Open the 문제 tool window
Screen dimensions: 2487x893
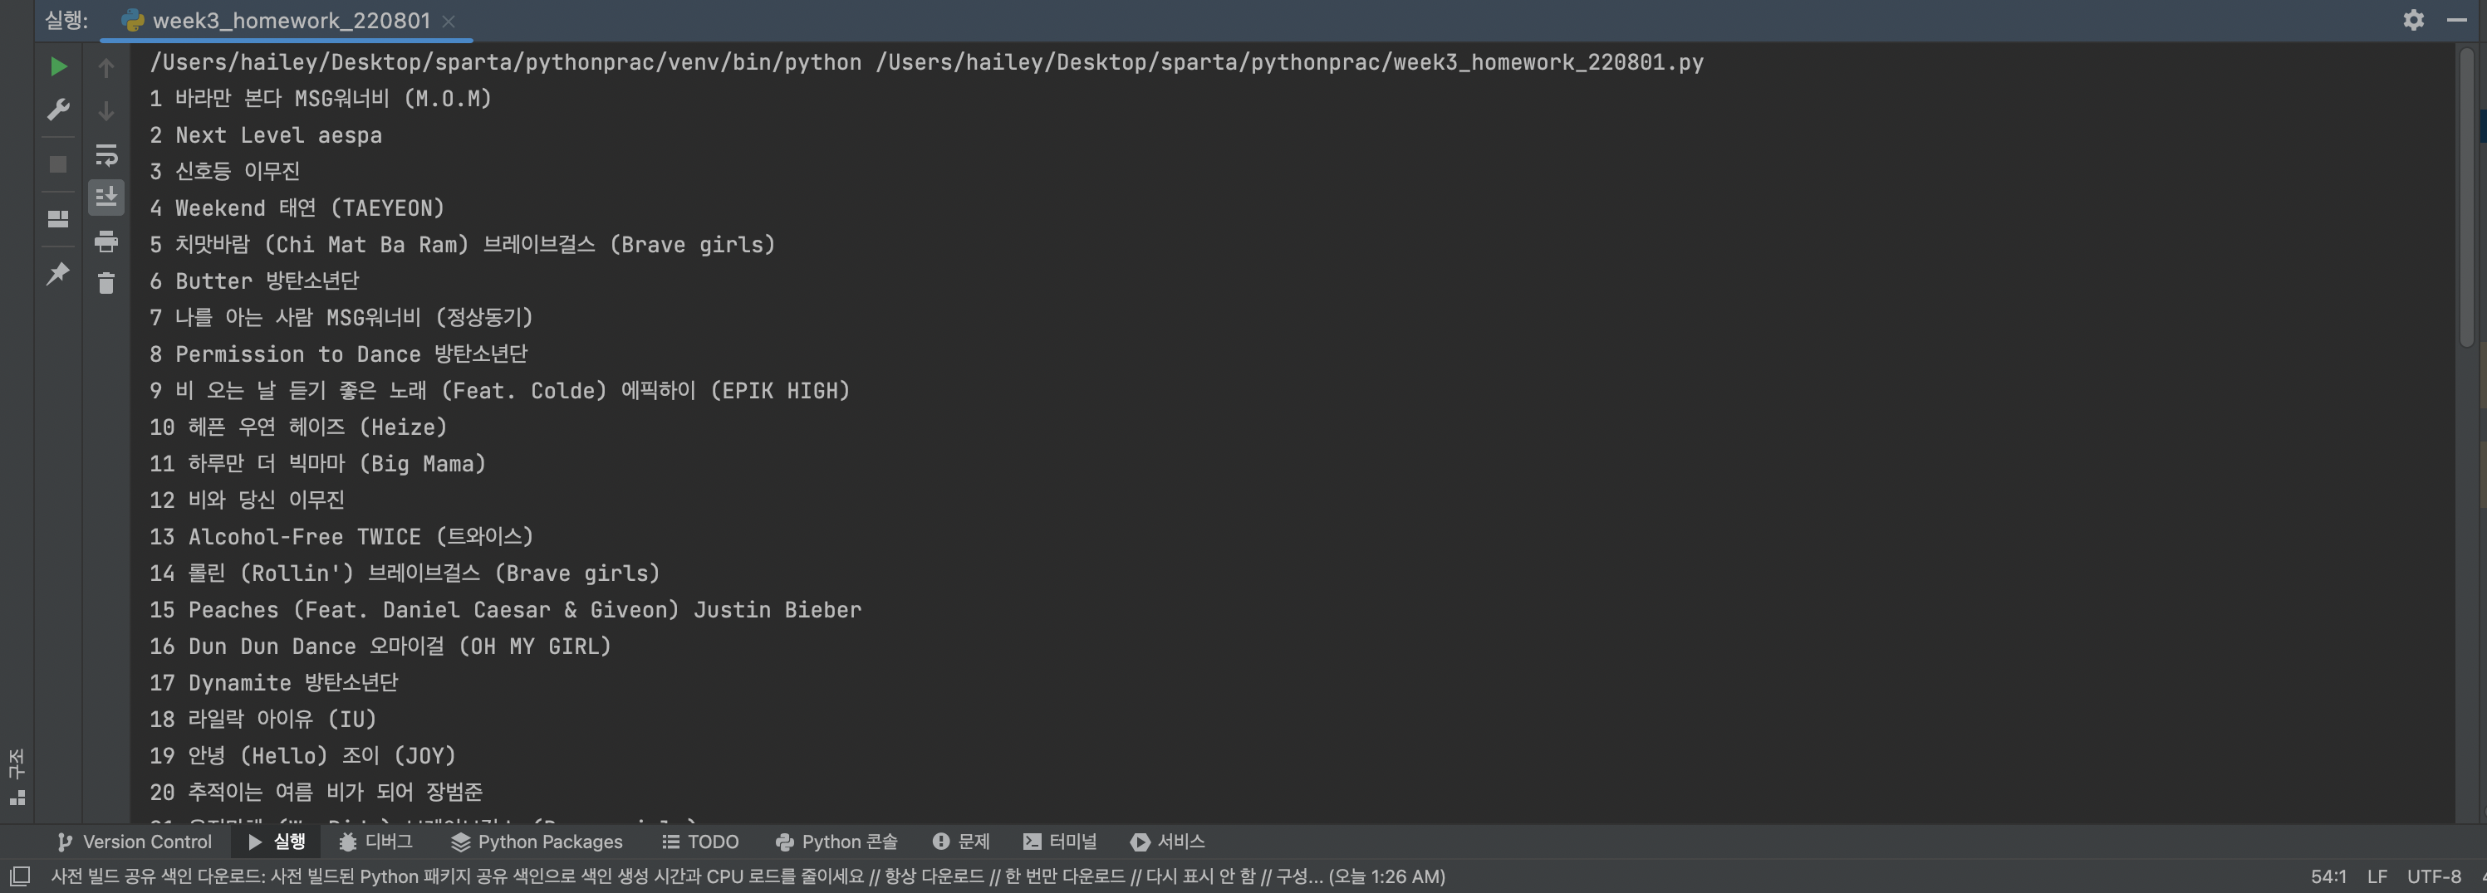tap(960, 841)
